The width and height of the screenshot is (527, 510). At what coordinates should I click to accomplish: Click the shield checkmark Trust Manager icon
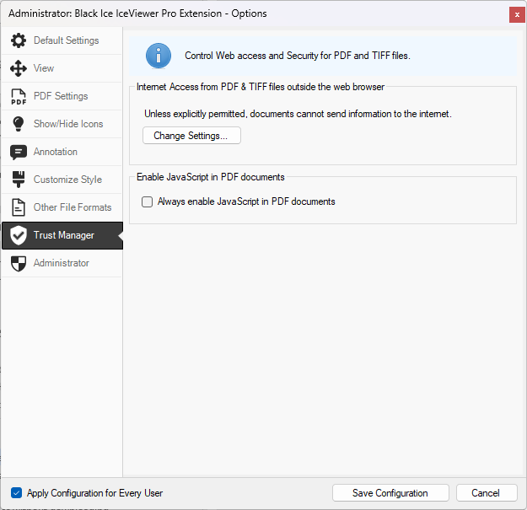19,235
